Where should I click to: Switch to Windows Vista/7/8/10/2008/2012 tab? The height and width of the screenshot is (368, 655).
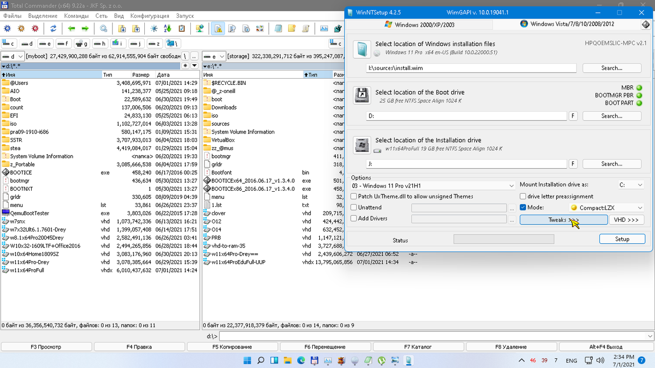click(x=567, y=24)
